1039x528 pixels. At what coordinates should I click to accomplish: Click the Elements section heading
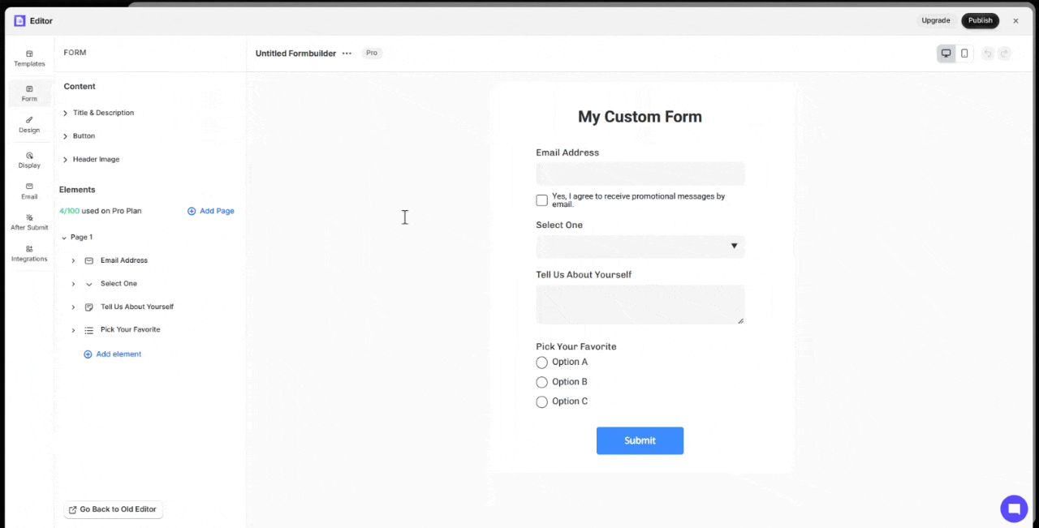[77, 190]
